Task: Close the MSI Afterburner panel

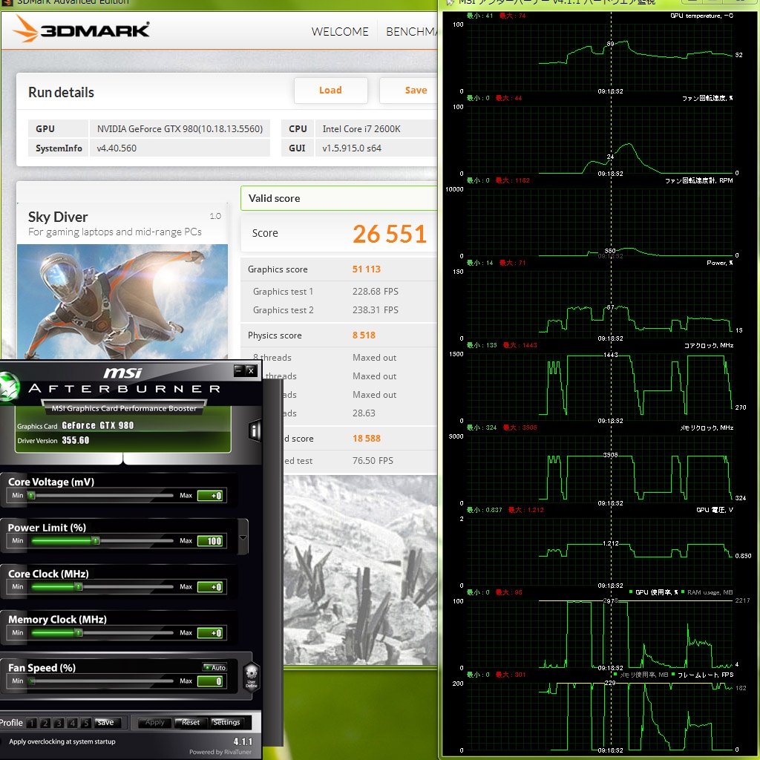Action: [251, 370]
